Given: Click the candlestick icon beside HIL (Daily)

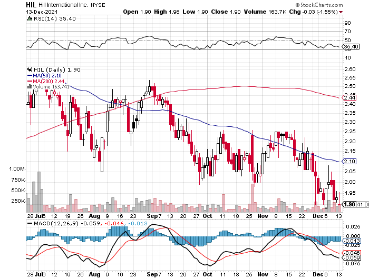Looking at the screenshot, I should coord(30,69).
